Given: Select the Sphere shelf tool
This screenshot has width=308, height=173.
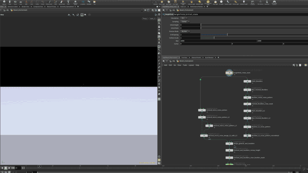Looking at the screenshot, I should coord(4,2).
